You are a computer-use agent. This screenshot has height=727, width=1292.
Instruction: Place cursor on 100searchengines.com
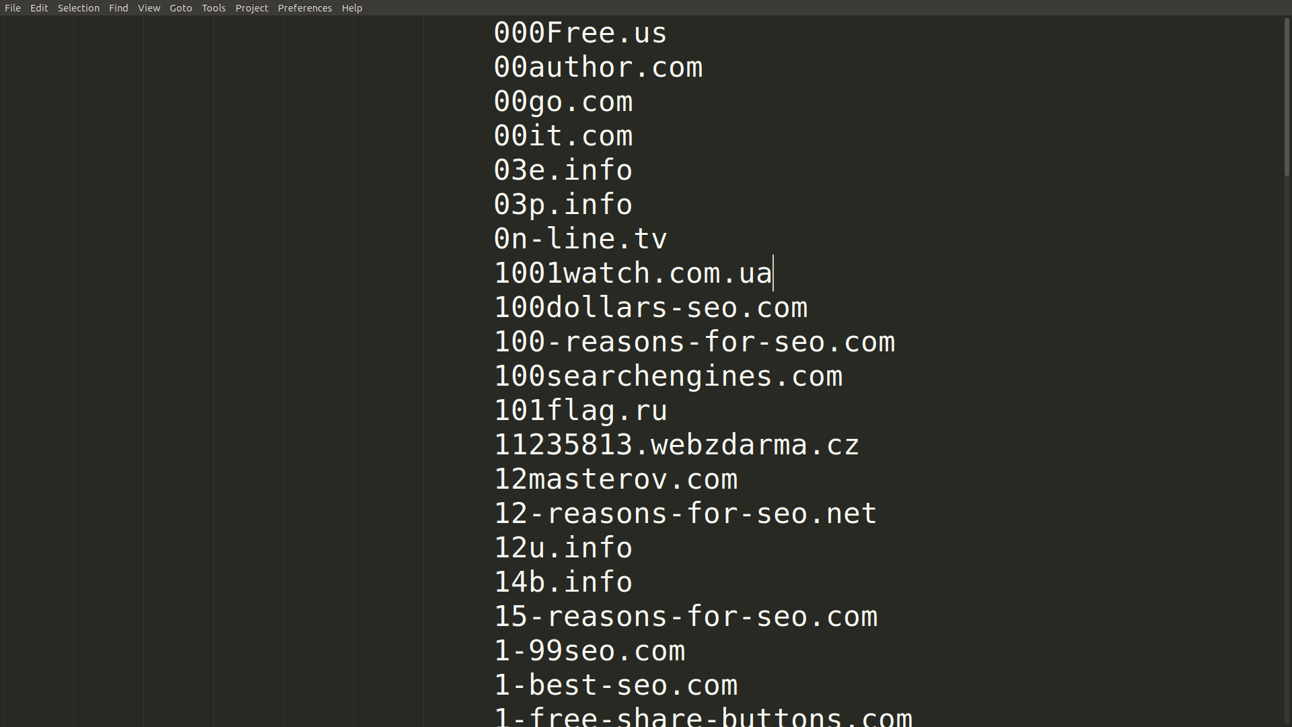point(668,375)
